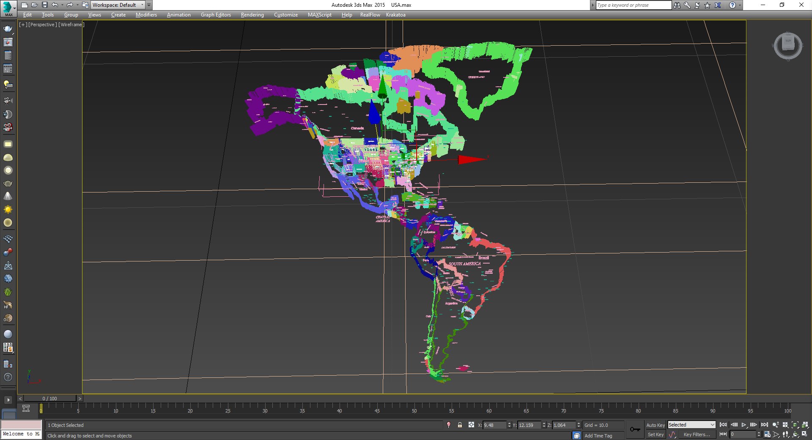The width and height of the screenshot is (812, 440).
Task: Click the Undo arrow icon
Action: coord(55,5)
